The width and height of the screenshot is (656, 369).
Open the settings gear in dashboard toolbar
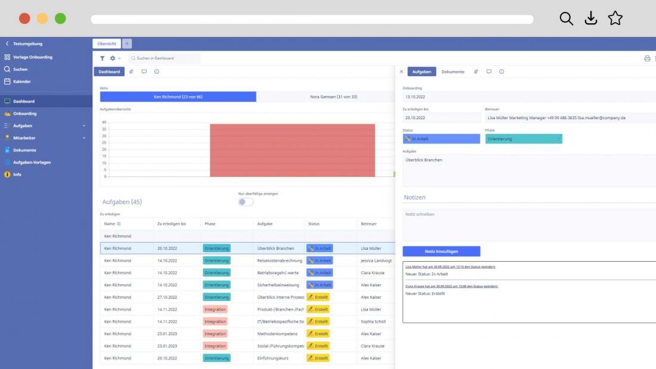(x=113, y=58)
